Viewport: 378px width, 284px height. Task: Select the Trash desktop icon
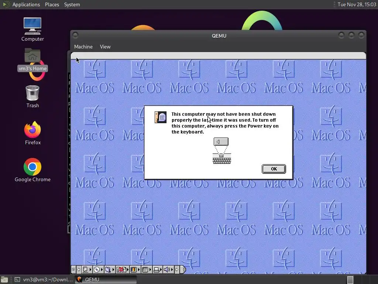pos(32,97)
